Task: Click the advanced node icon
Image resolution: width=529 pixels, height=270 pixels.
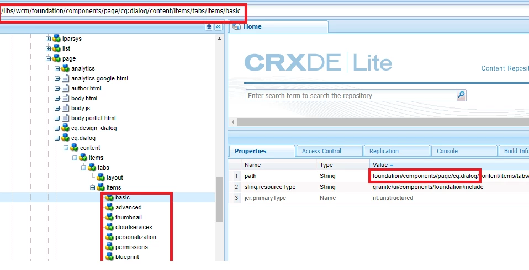Action: coord(109,207)
